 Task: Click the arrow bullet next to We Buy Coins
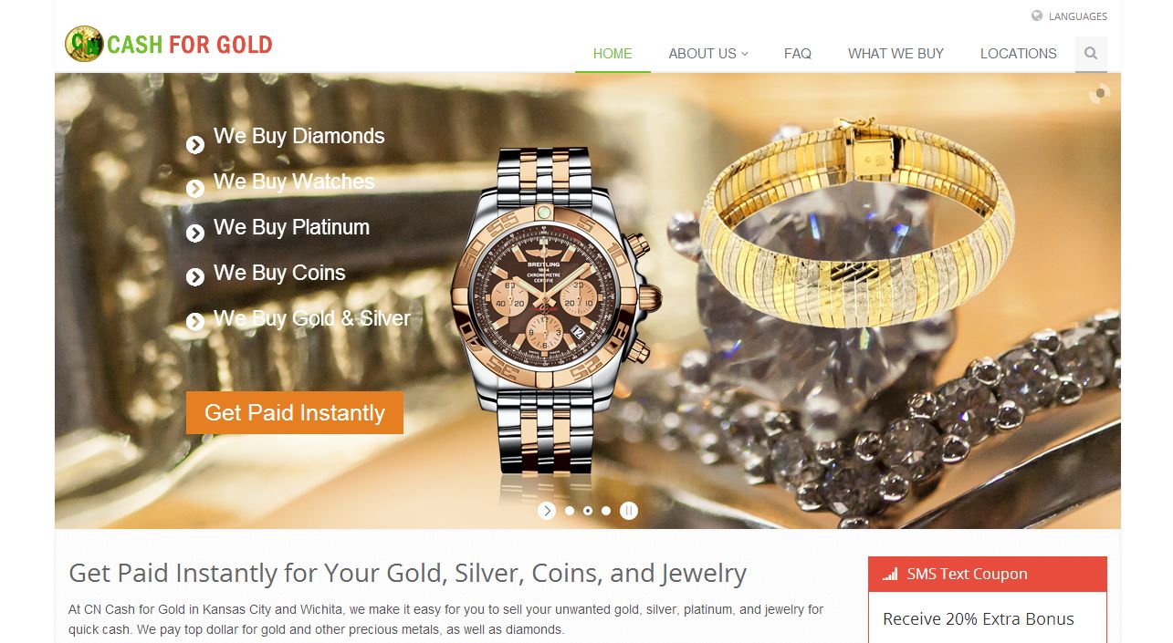coord(195,277)
